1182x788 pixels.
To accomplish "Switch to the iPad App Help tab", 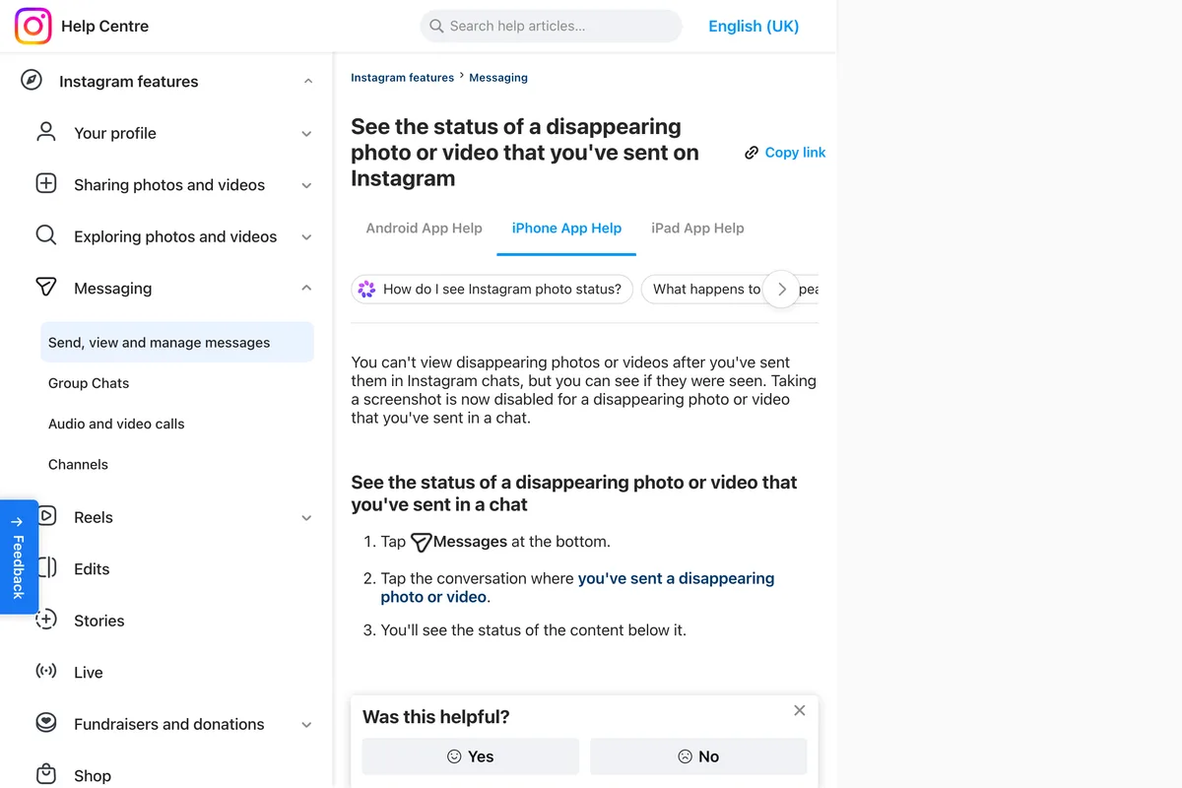I will coord(697,228).
